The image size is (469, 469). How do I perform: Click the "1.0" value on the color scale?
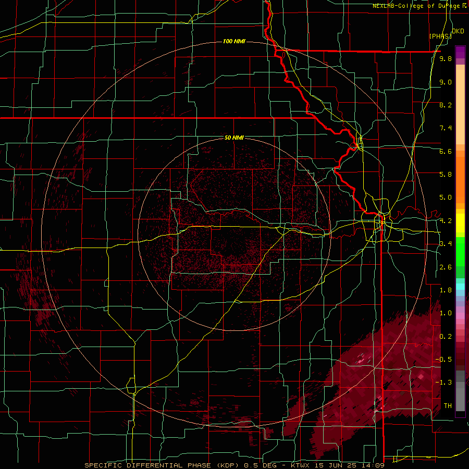(446, 313)
